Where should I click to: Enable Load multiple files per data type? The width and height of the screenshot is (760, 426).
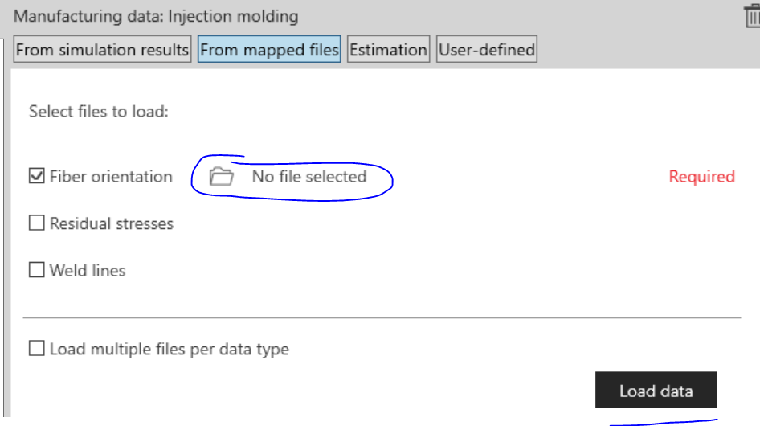pos(36,348)
